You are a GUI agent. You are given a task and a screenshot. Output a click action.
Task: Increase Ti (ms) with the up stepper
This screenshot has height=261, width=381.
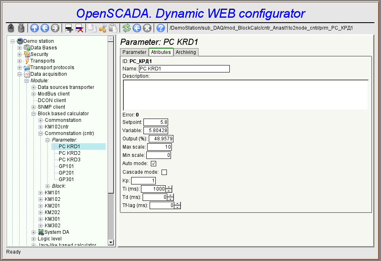[169, 187]
